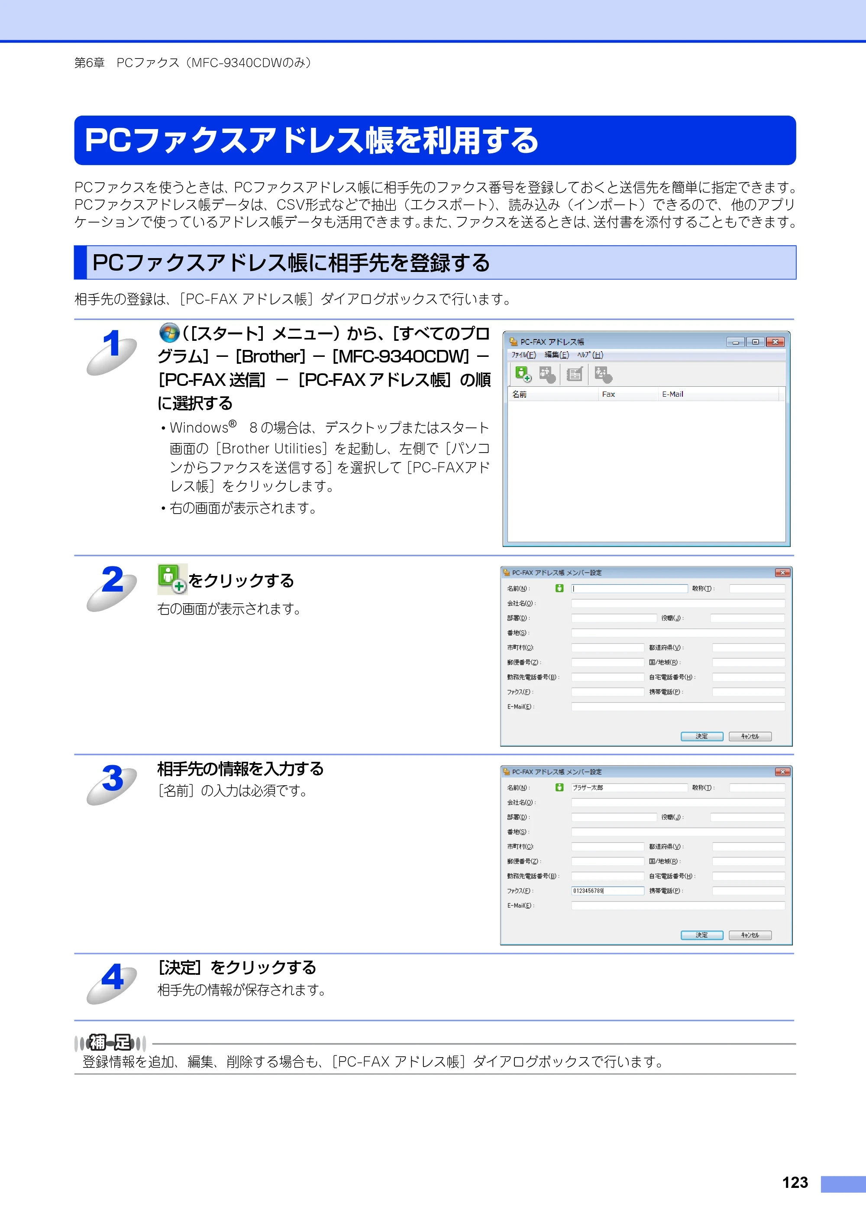Viewport: 866px width, 1226px height.
Task: Click the PC-FAX アドレス帳 title bar app icon
Action: coord(513,342)
